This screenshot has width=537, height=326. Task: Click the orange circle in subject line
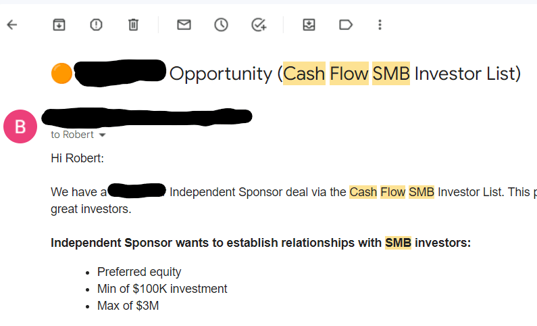pyautogui.click(x=61, y=73)
